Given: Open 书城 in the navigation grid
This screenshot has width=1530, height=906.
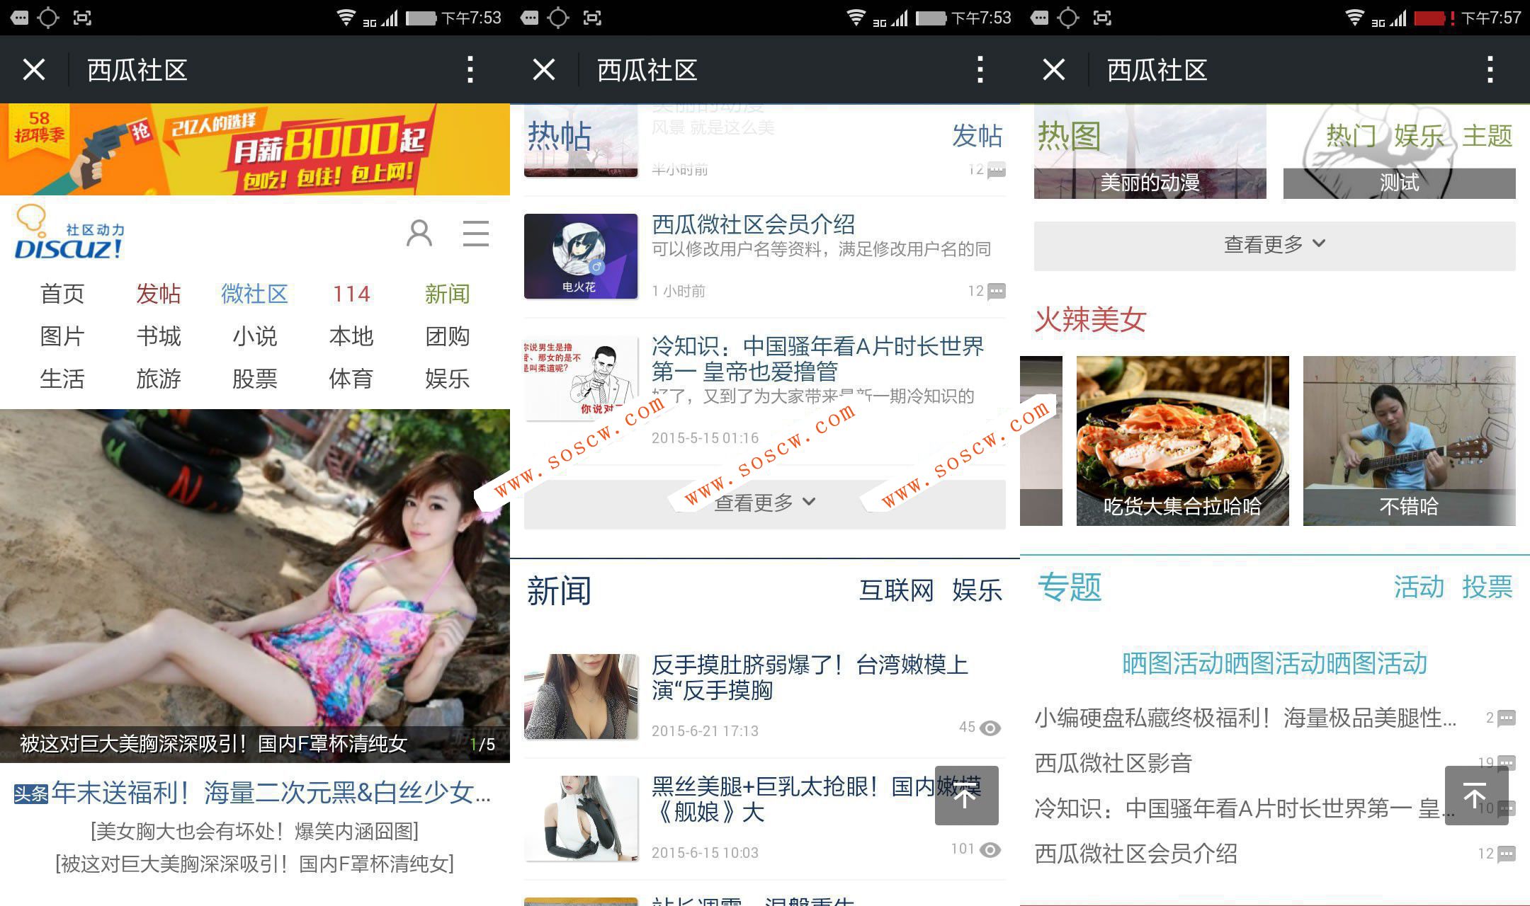Looking at the screenshot, I should [159, 336].
